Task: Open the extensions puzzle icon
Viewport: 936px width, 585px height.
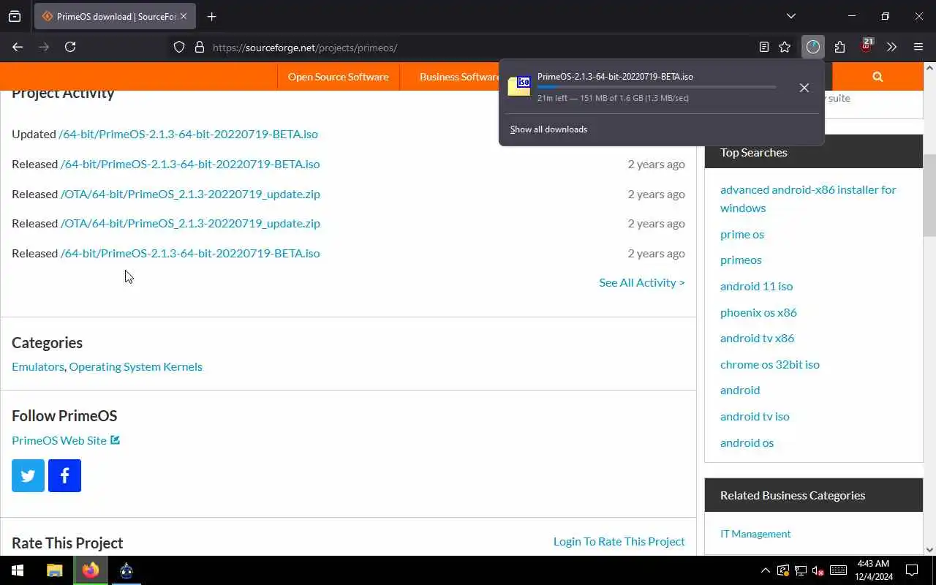Action: (x=839, y=47)
